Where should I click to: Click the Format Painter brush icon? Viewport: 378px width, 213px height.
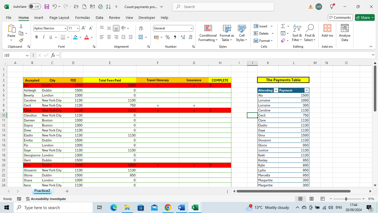click(21, 40)
